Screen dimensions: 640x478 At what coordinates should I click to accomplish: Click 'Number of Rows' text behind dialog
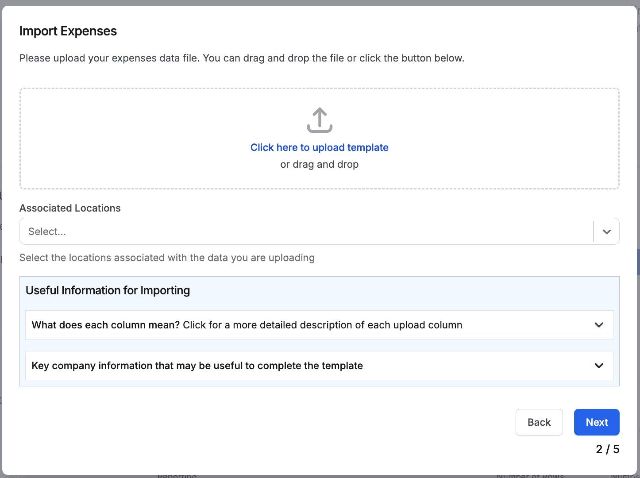coord(530,476)
